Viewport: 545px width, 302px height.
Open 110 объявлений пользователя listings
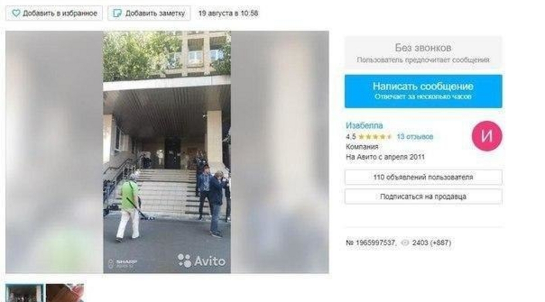[x=423, y=177]
